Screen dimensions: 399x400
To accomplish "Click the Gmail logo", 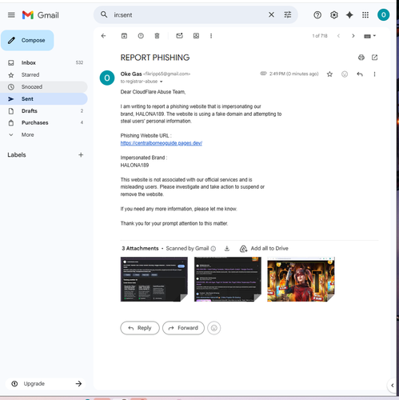I will (x=40, y=15).
